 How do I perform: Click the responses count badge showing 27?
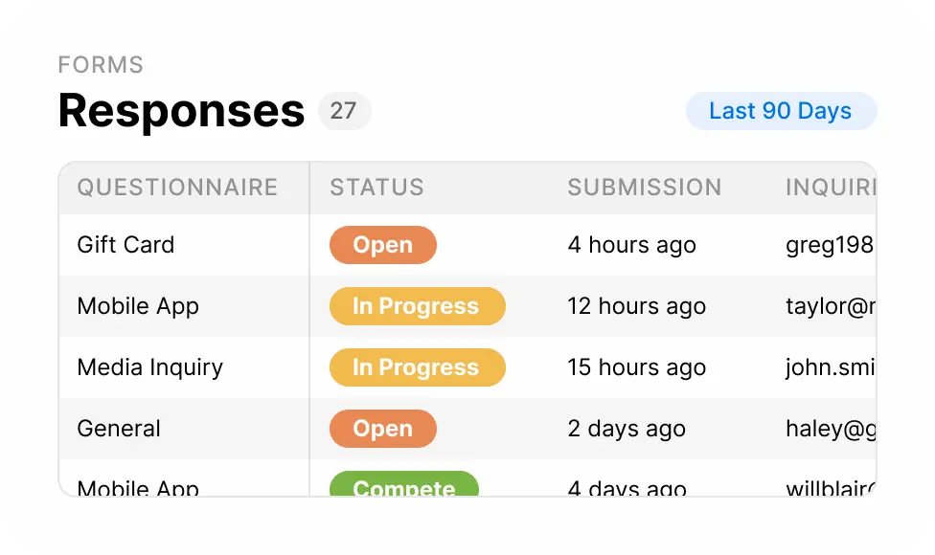click(x=345, y=111)
